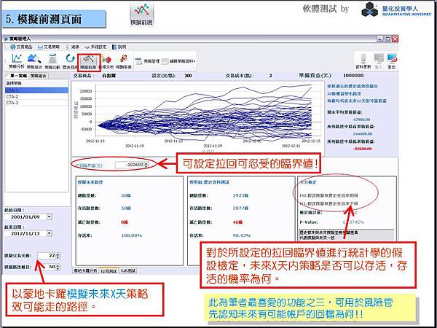This screenshot has width=437, height=328.
Task: Click historical total paths value 2923
Action: coord(239,195)
